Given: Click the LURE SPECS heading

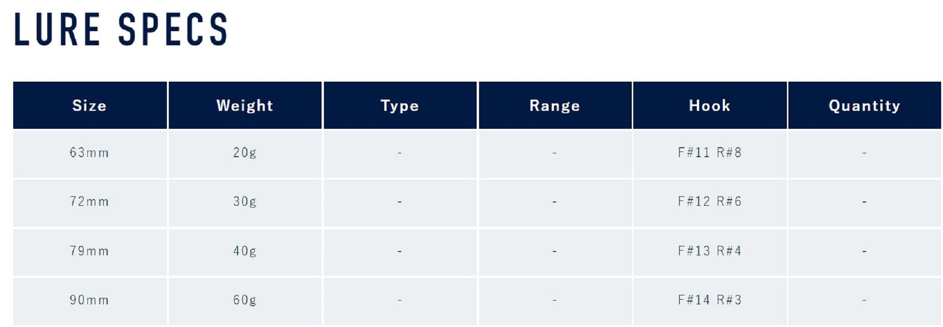Looking at the screenshot, I should pos(121,30).
